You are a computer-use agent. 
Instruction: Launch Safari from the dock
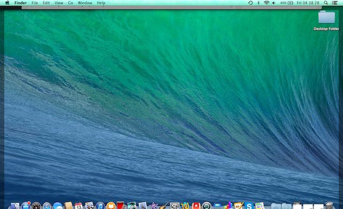[x=47, y=206]
